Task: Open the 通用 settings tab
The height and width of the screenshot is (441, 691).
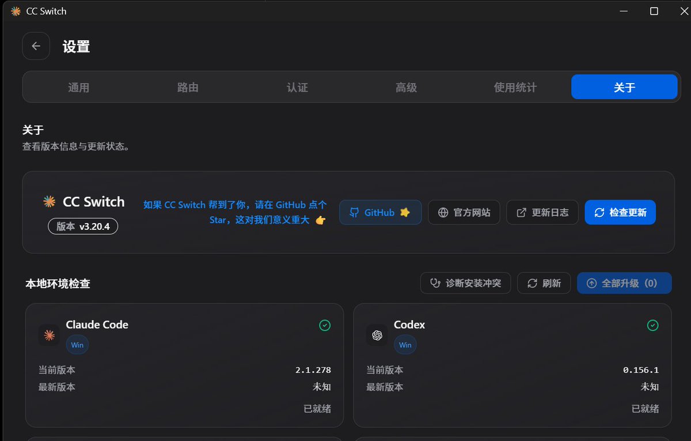Action: tap(79, 87)
